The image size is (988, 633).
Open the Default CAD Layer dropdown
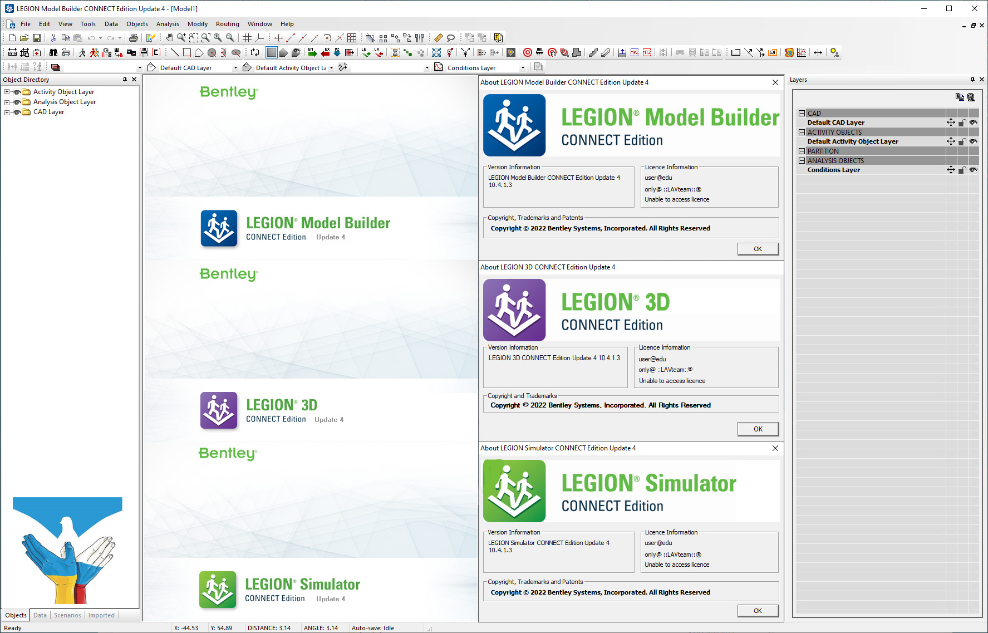pos(235,68)
